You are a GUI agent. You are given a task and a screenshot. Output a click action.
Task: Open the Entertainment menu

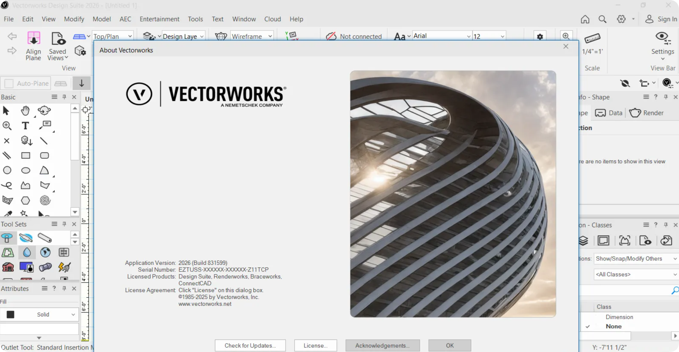[159, 19]
